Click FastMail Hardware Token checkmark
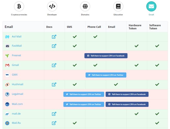Screen dimensions: 170x129 pos(137,46)
